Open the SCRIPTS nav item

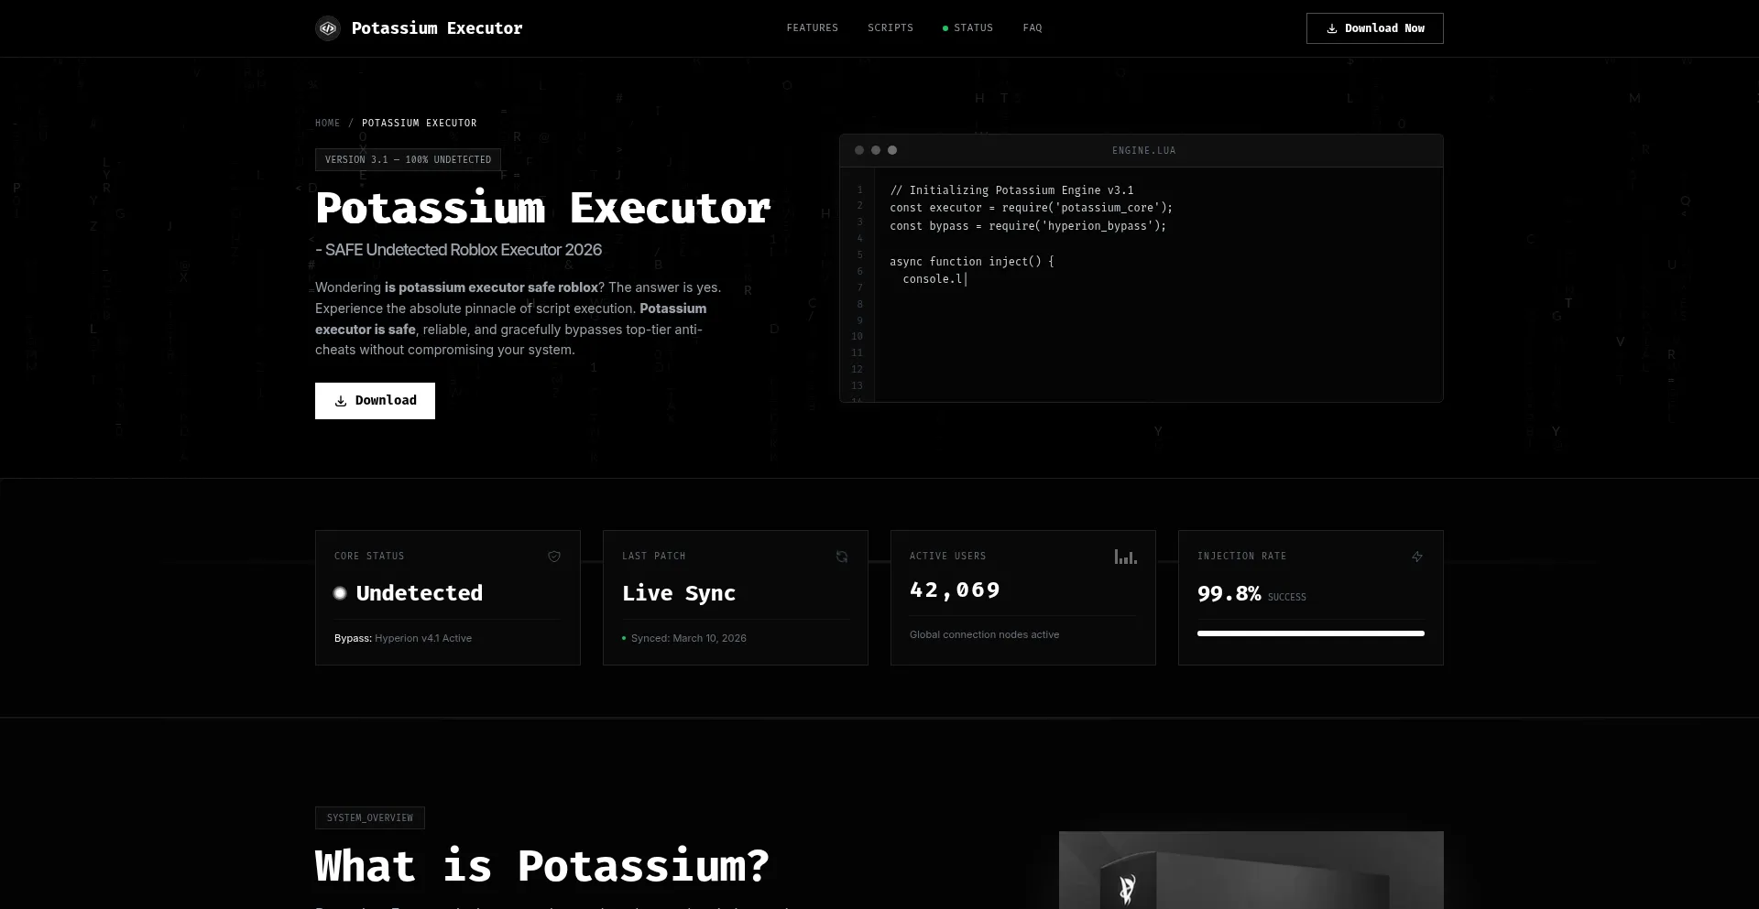890,28
